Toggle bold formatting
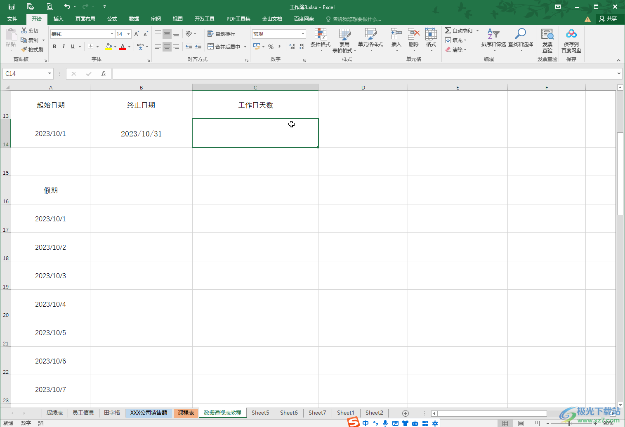This screenshot has height=427, width=625. point(54,47)
